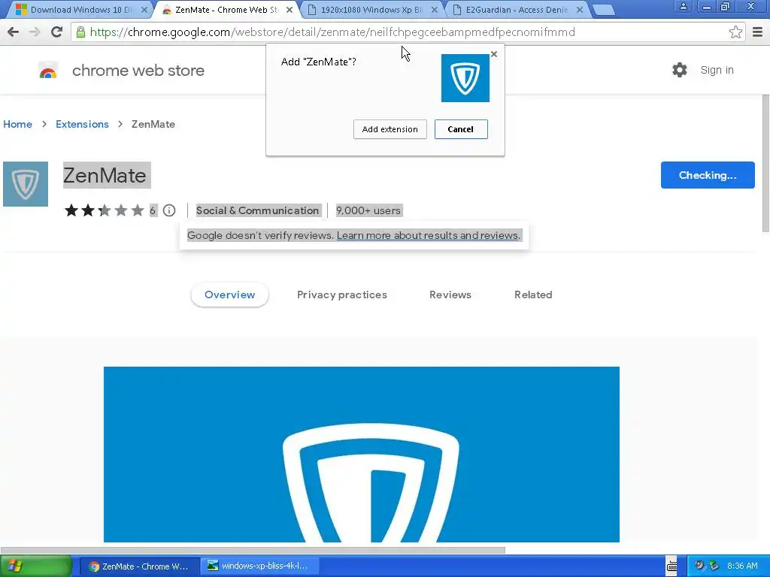The image size is (770, 577).
Task: Click the ZenMate Chrome taskbar button
Action: coord(139,566)
